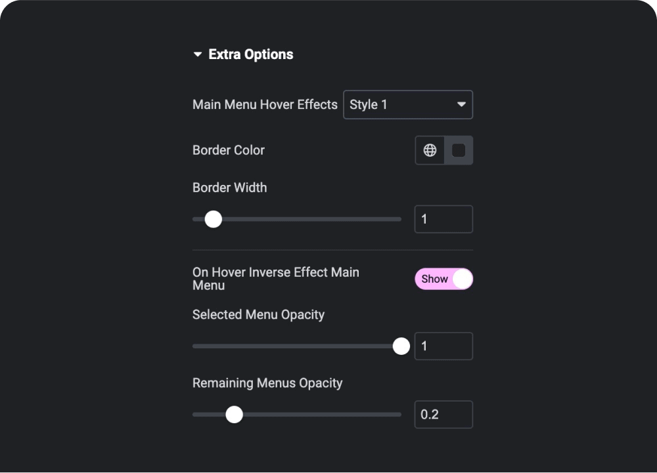Screen dimensions: 657x473
Task: Open the Main Menu Hover Effects dropdown
Action: [x=408, y=104]
